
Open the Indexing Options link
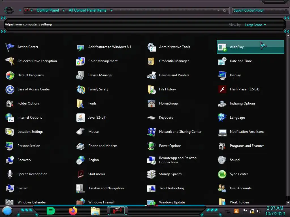(x=243, y=103)
